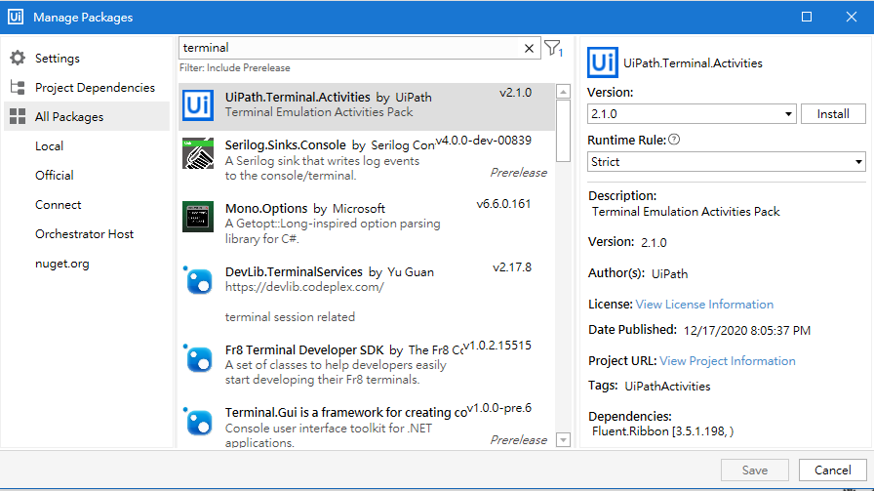
Task: Click the DevLib.TerminalServices package icon
Action: pos(198,279)
